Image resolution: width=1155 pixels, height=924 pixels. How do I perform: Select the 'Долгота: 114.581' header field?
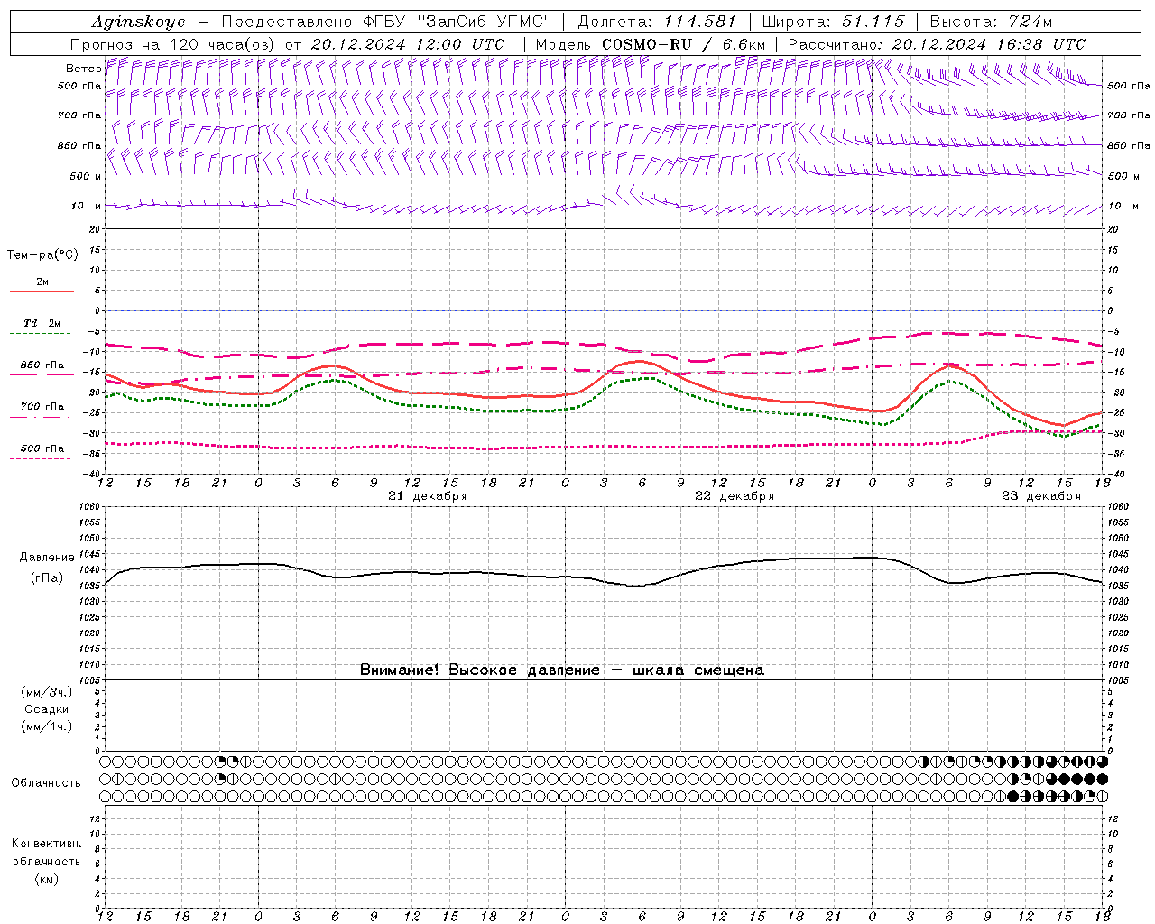pyautogui.click(x=657, y=22)
